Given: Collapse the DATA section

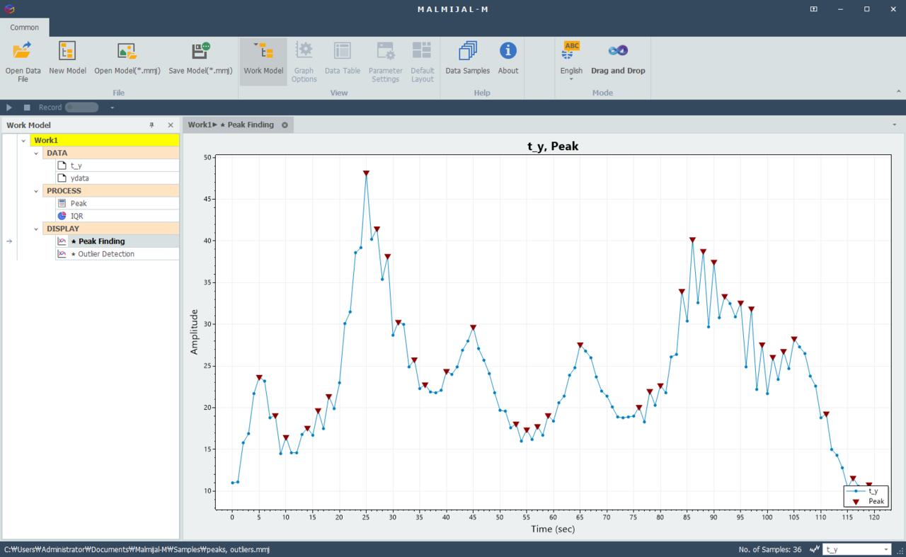Looking at the screenshot, I should (36, 153).
